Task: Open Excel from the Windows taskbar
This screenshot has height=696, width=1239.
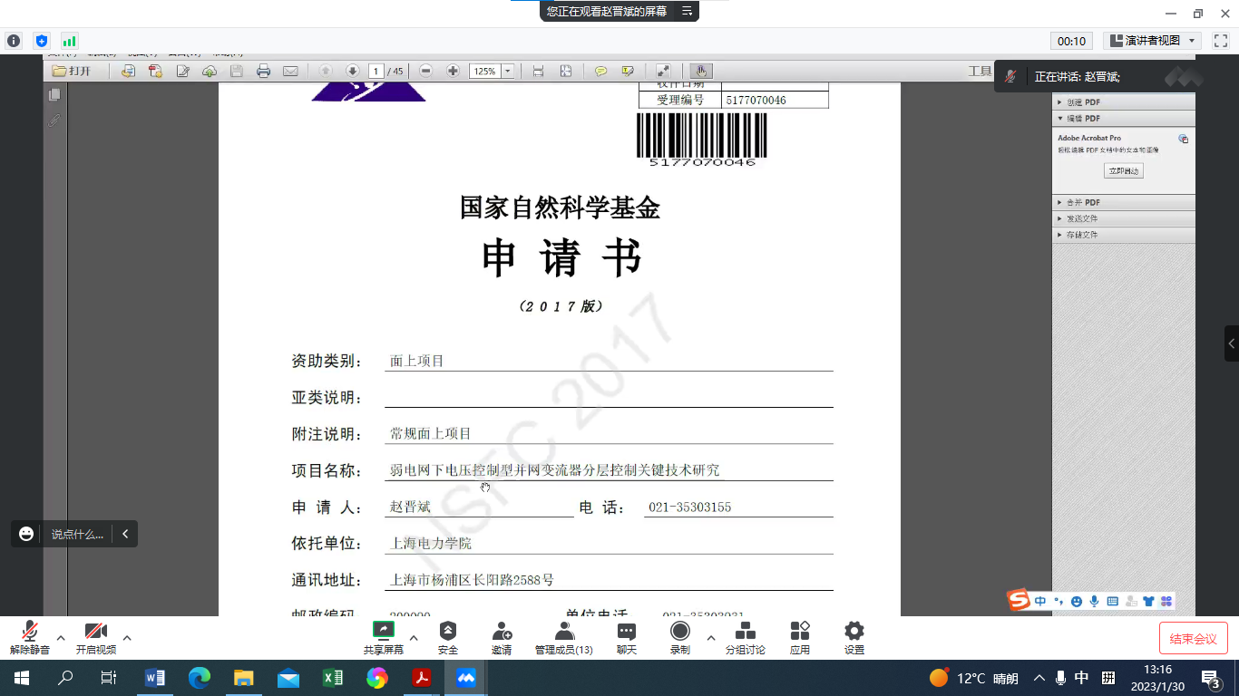Action: pos(333,678)
